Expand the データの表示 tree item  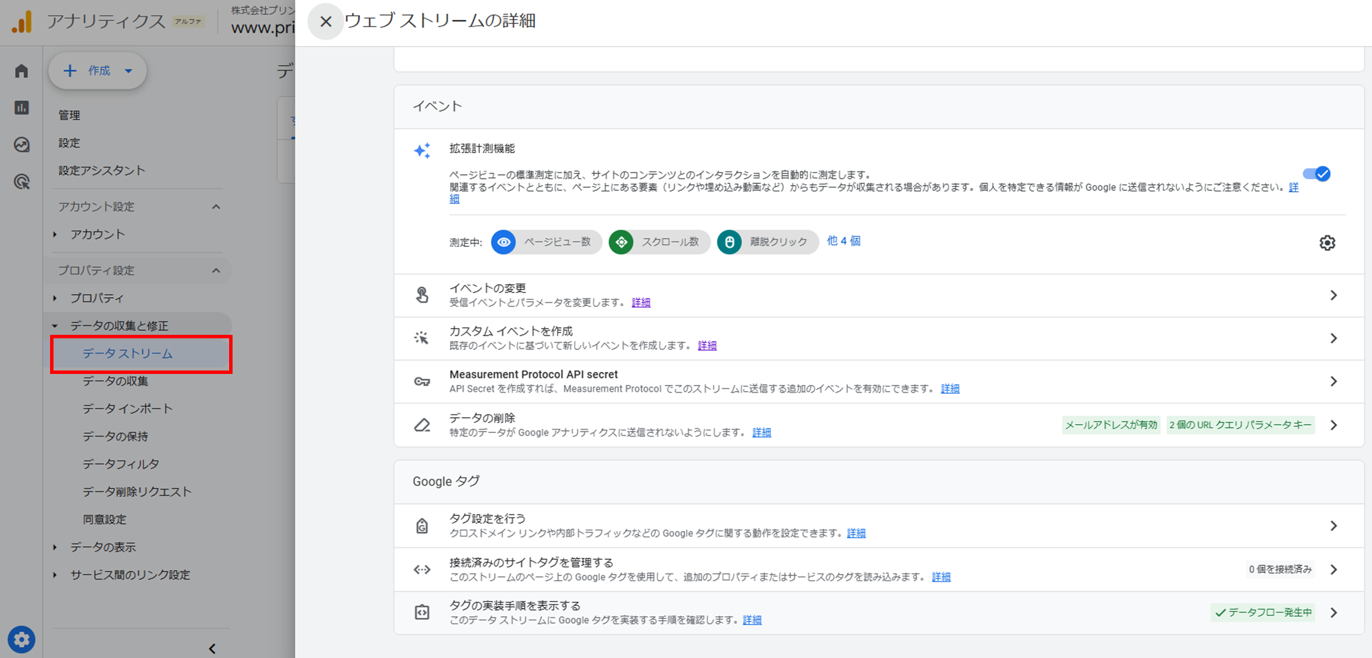(55, 548)
